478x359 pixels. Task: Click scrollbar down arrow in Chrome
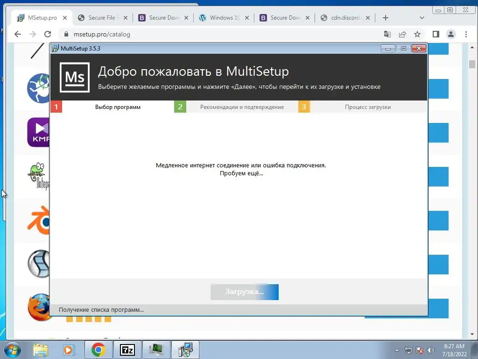click(472, 334)
